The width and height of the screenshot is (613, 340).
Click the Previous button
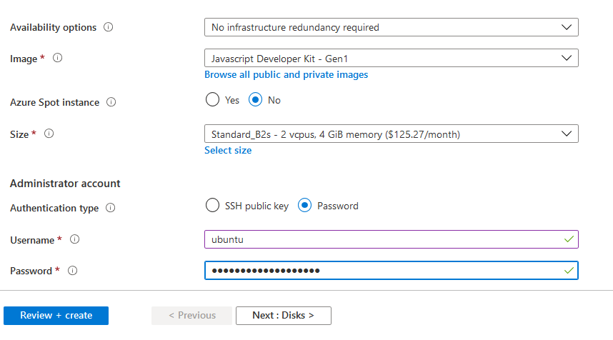pos(191,316)
